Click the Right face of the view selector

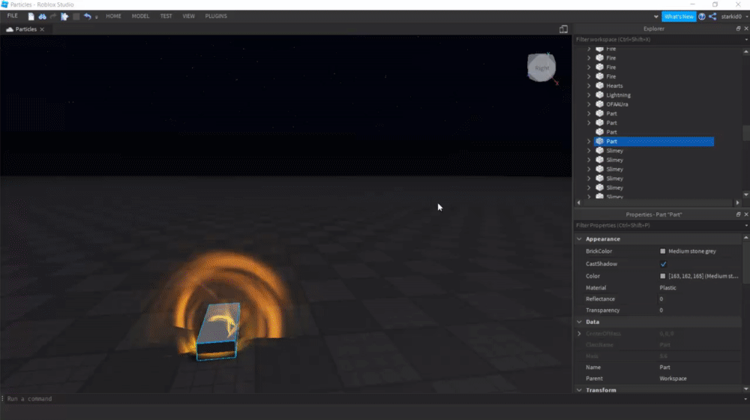[541, 67]
